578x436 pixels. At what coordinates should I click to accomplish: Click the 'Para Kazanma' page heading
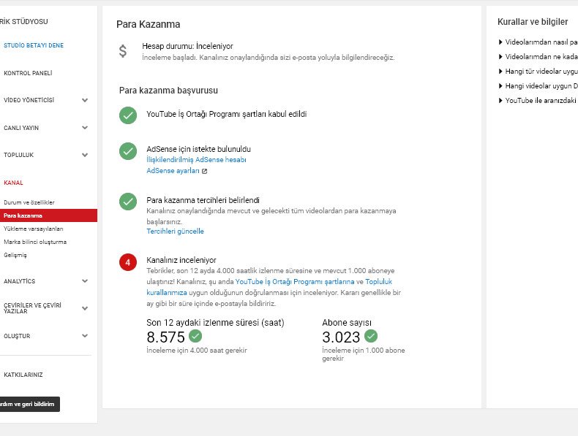point(149,24)
